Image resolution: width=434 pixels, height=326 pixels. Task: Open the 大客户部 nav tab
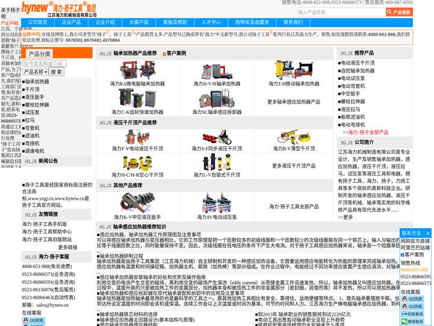pos(139,22)
